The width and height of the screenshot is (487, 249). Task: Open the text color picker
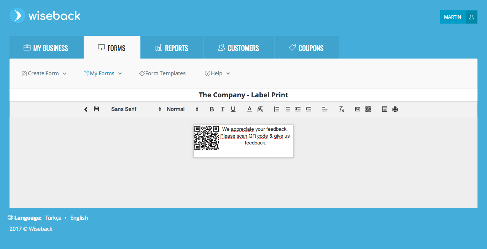pyautogui.click(x=250, y=109)
